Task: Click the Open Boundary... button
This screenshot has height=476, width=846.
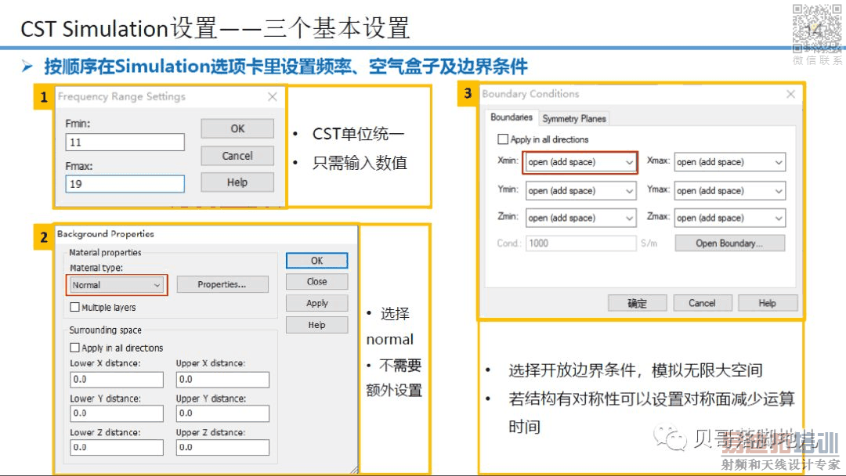Action: tap(729, 243)
